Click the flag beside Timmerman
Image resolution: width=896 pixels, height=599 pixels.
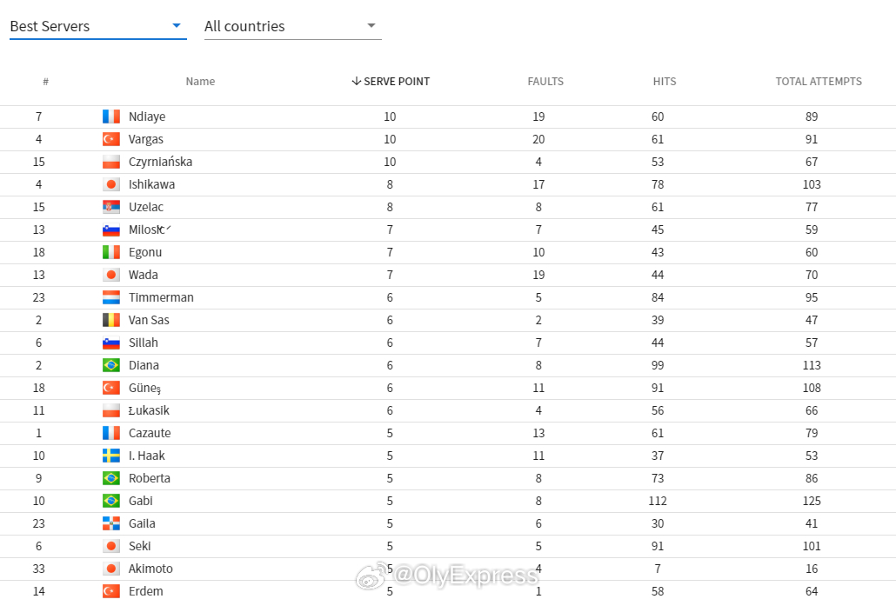(x=111, y=297)
